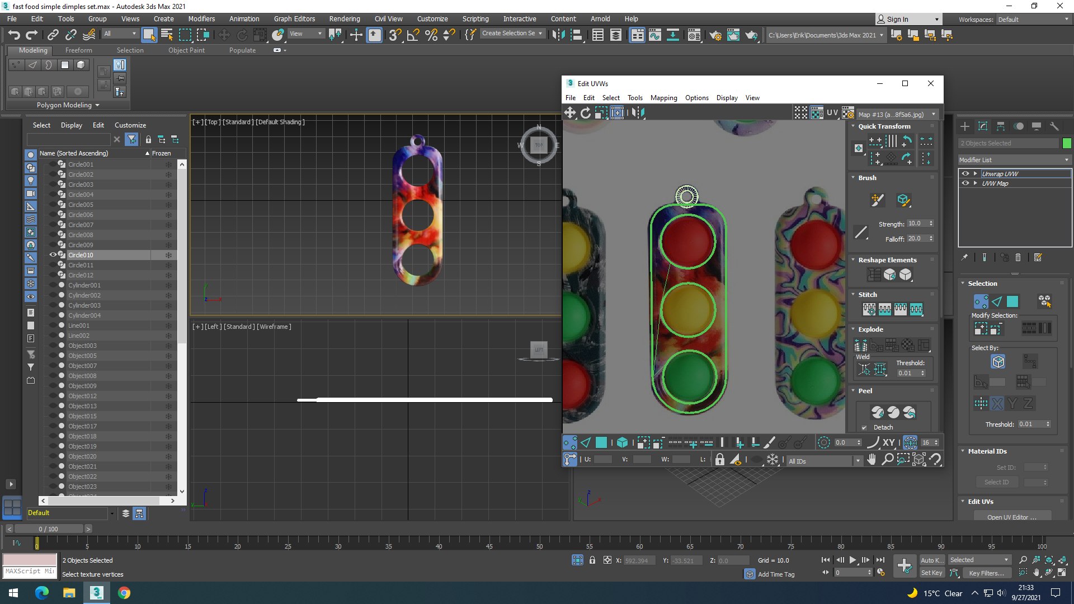Open Mapping menu in Edit UVWs
Image resolution: width=1074 pixels, height=604 pixels.
pyautogui.click(x=663, y=97)
